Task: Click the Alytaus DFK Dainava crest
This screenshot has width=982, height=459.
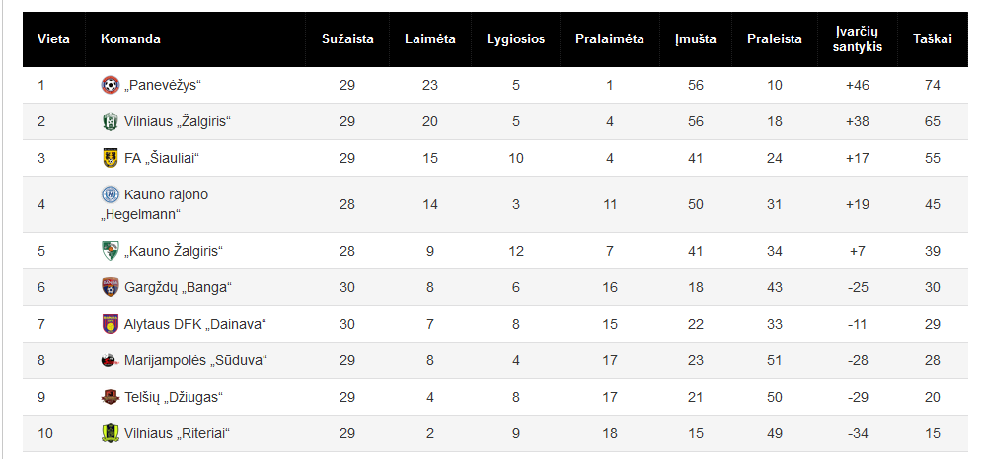Action: 111,324
